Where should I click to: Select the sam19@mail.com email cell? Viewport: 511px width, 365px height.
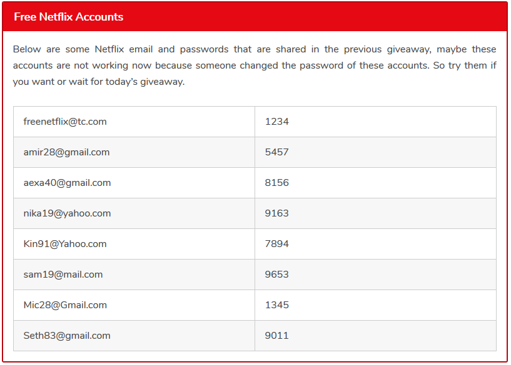coord(134,275)
